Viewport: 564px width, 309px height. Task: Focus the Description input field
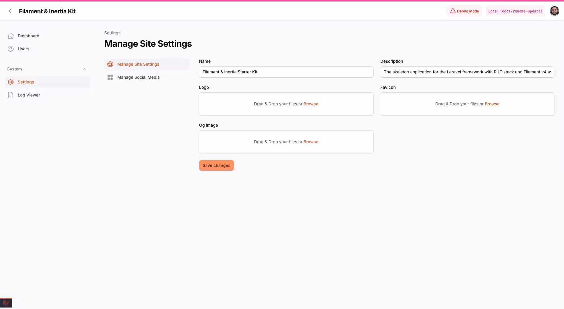[x=467, y=72]
